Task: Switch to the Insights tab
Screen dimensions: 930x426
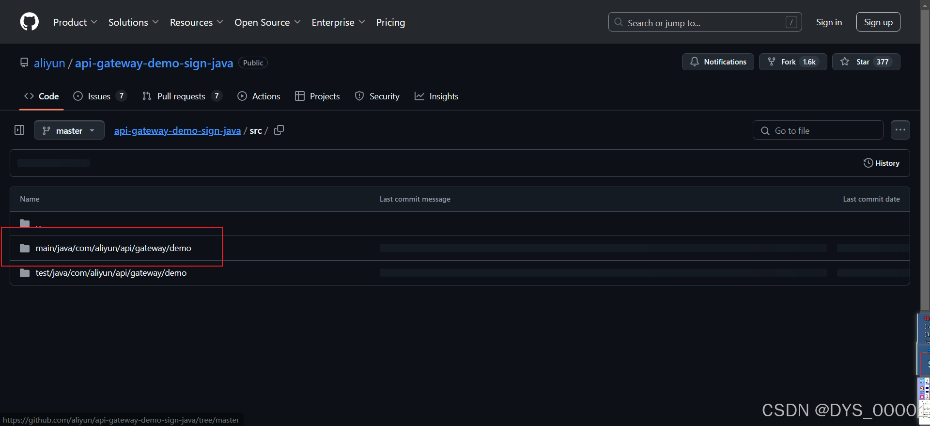Action: (x=436, y=96)
